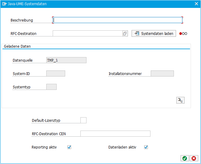Click the wrench settings icon button
Viewport: 201px width, 164px height.
180,100
